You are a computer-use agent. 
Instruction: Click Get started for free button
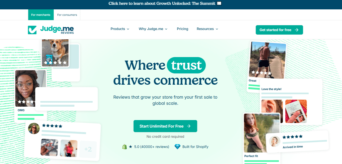[x=279, y=30]
